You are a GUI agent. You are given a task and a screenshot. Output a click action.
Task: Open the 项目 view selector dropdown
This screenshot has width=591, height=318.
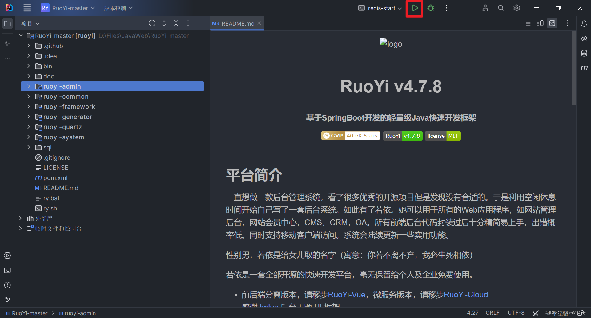point(30,23)
